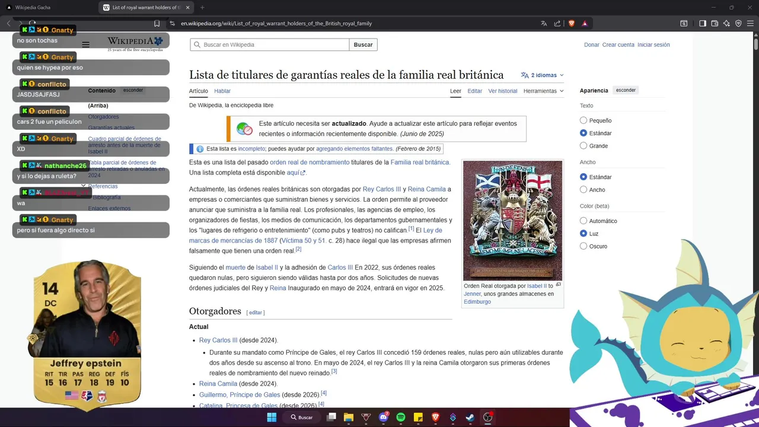Collapse the Referencias section chevron
This screenshot has height=427, width=759.
(x=84, y=186)
